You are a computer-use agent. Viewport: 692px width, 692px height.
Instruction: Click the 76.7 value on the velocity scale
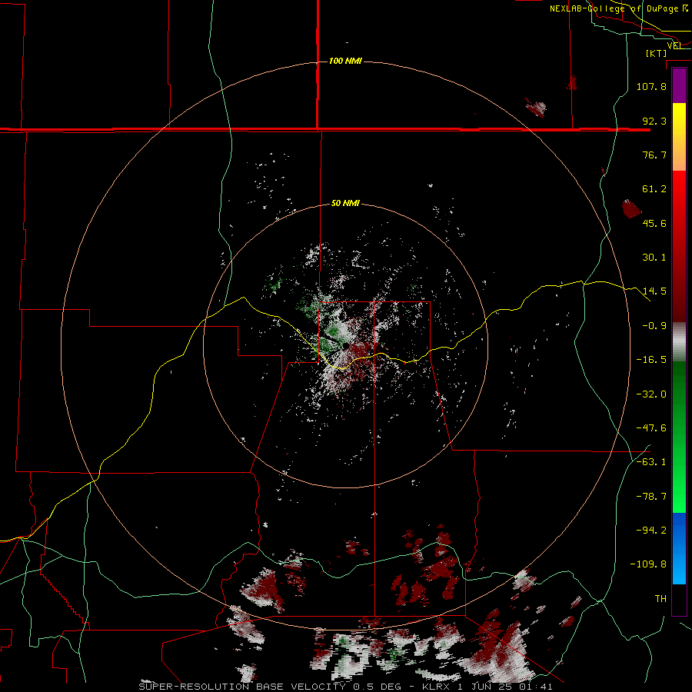(654, 155)
